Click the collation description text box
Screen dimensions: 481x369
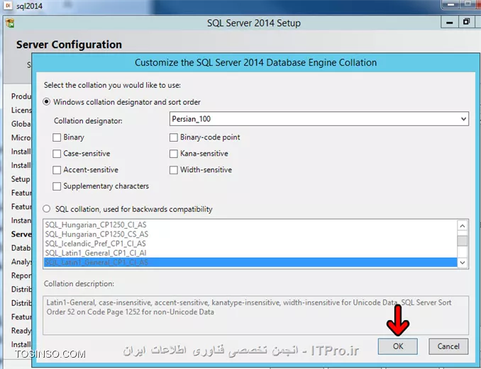pyautogui.click(x=256, y=315)
